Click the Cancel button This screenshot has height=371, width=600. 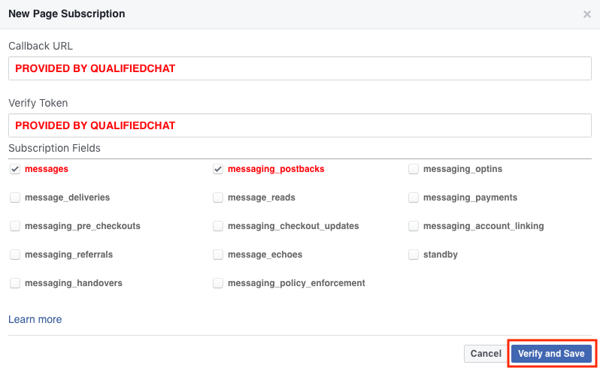pos(486,354)
